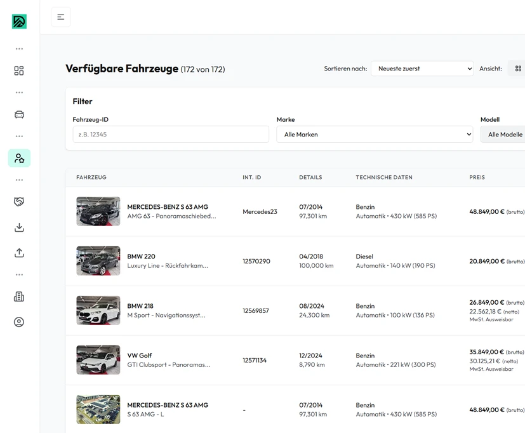The height and width of the screenshot is (433, 525).
Task: Click the BMW 220 vehicle thumbnail
Action: pyautogui.click(x=98, y=261)
